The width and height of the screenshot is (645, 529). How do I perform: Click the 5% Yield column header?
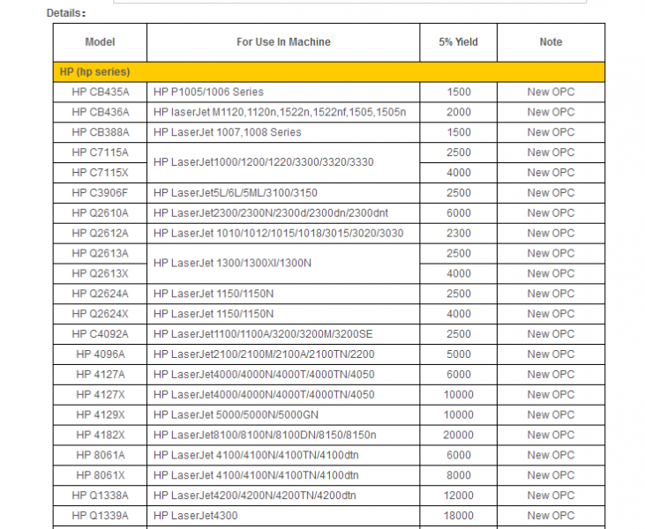458,42
